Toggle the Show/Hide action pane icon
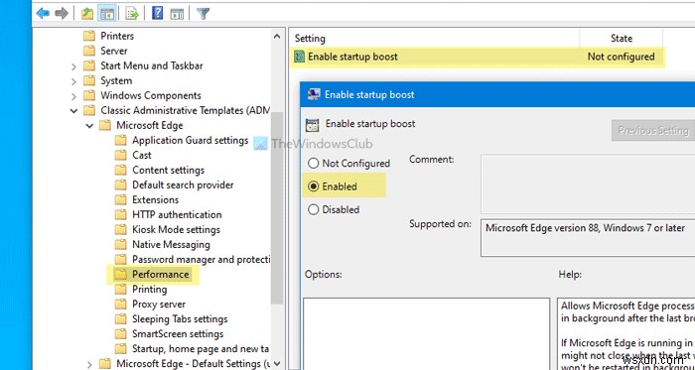This screenshot has height=370, width=695. click(177, 13)
